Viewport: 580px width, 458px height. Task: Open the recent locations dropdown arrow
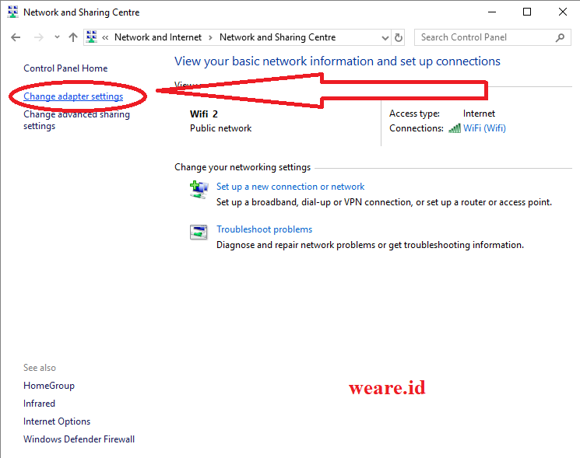click(57, 37)
